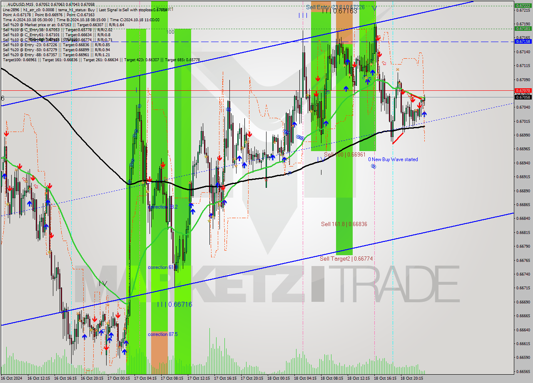This screenshot has width=533, height=383.
Task: Select the '0 New Buy Wave started' annotation
Action: click(x=393, y=159)
